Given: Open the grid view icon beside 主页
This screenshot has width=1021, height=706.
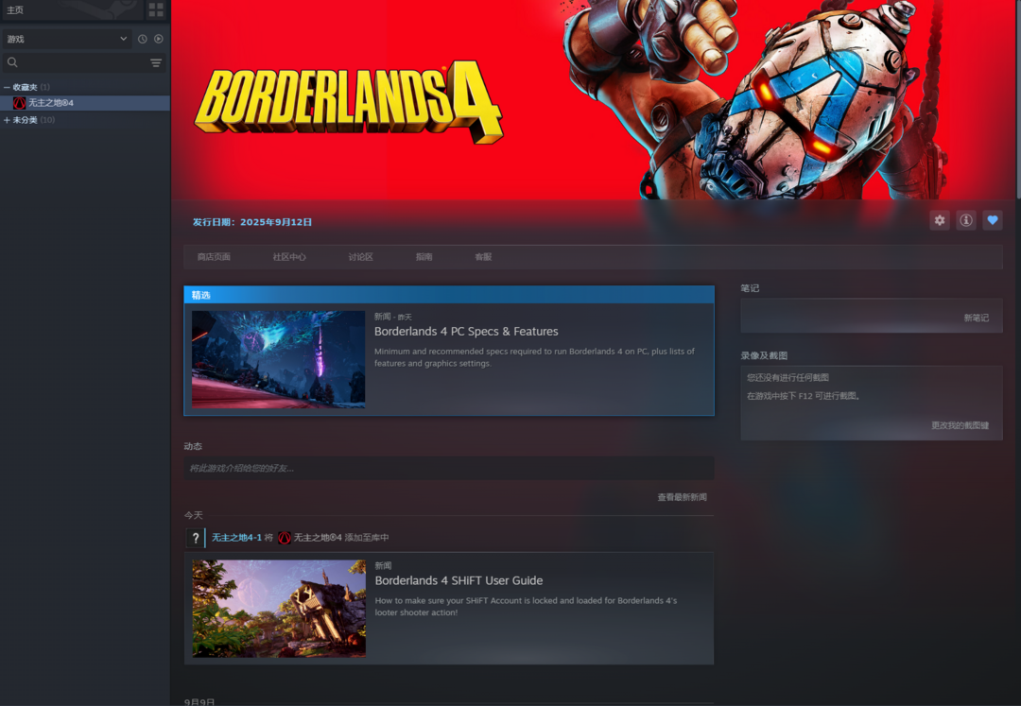Looking at the screenshot, I should pos(156,9).
